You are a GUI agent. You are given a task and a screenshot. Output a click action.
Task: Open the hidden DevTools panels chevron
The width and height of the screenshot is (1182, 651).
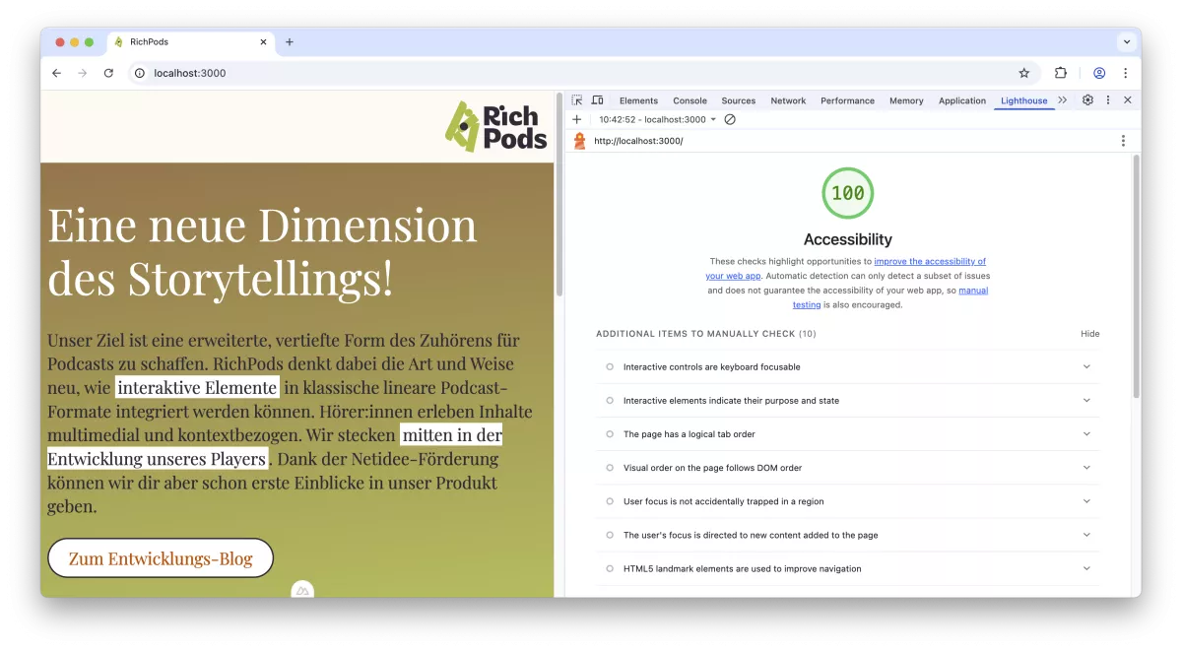[1063, 99]
